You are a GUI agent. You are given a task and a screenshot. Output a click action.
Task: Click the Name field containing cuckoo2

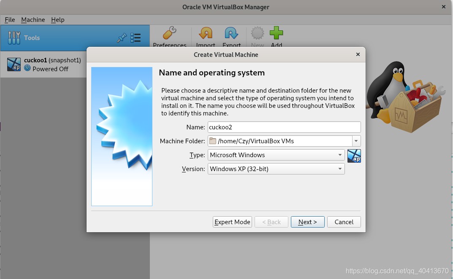(284, 127)
